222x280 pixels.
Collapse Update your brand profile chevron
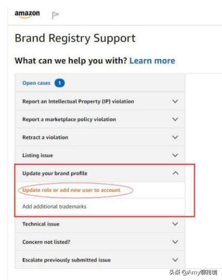pyautogui.click(x=175, y=173)
